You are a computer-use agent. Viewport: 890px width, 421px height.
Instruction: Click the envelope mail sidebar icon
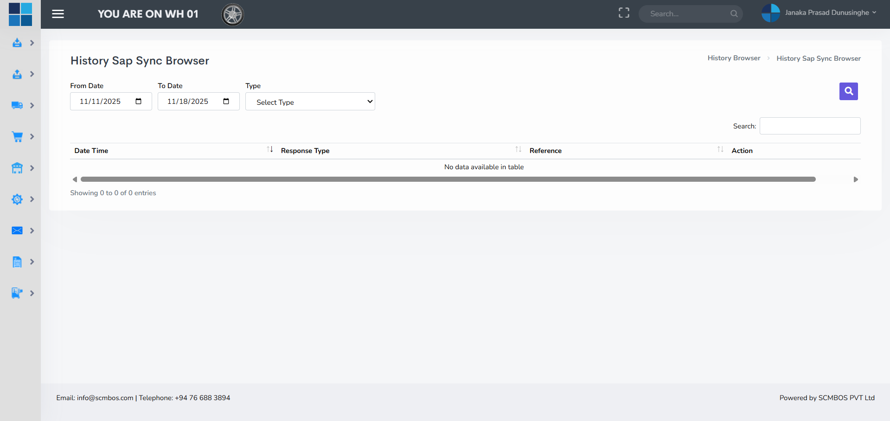pos(17,231)
